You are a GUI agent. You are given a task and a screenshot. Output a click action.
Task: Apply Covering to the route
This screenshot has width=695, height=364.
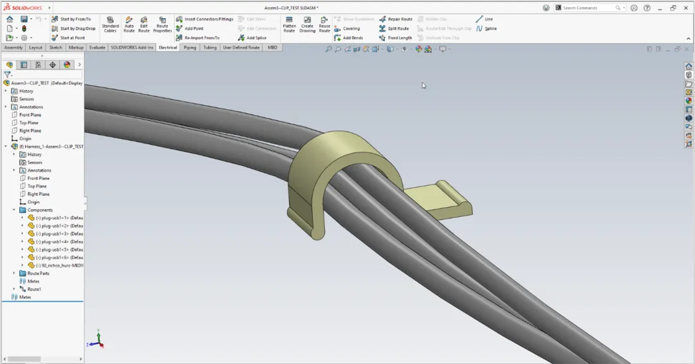tap(347, 28)
